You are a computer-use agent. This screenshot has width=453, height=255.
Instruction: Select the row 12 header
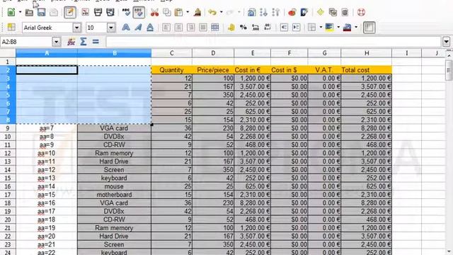8,153
